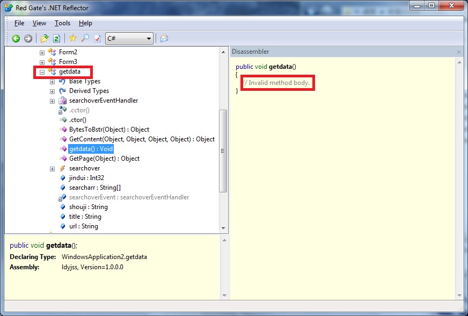
Task: Select the .cctor() static constructor row
Action: click(x=79, y=110)
